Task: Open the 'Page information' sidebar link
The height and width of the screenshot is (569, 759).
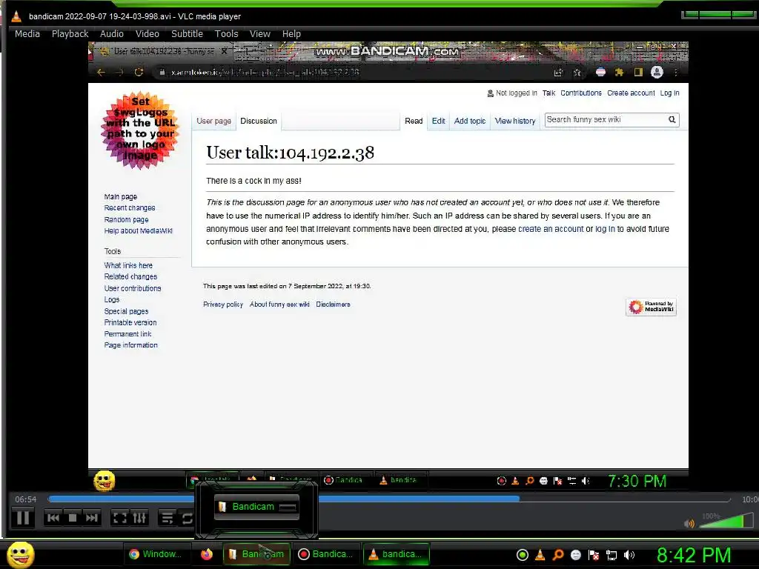Action: click(130, 345)
